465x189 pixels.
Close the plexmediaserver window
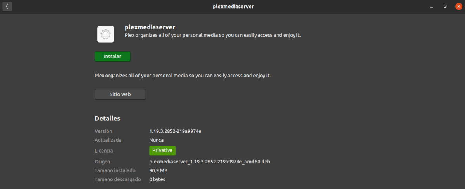pyautogui.click(x=458, y=7)
